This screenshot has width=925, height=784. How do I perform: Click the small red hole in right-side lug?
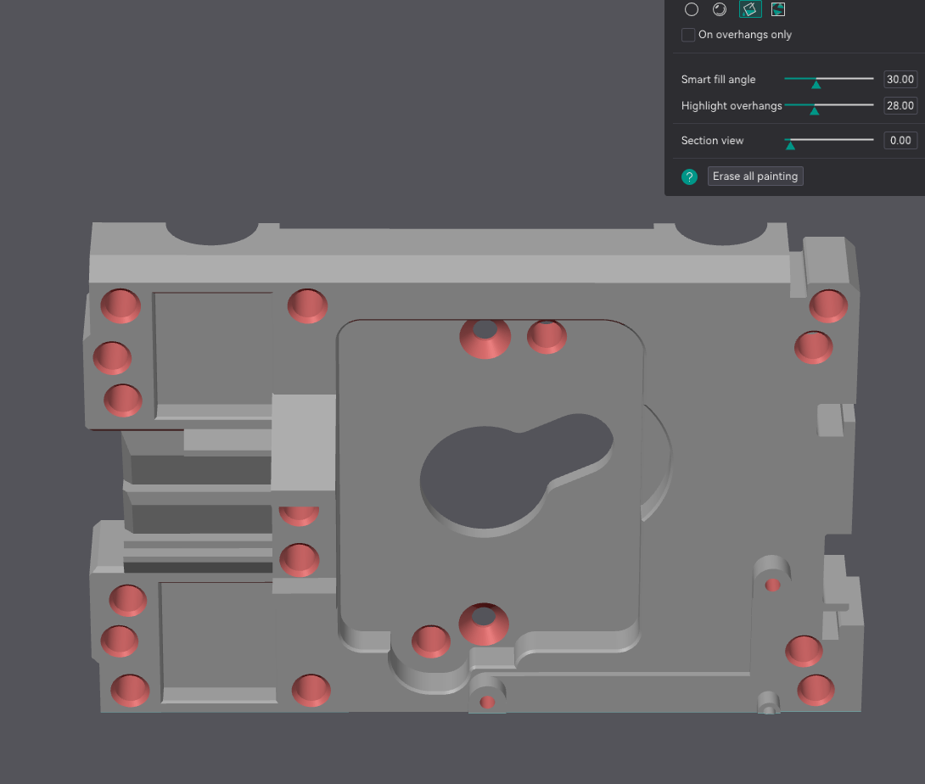(773, 585)
